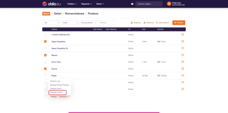The height and width of the screenshot is (113, 228).
Task: Open row actions icon for Bueno
Action: coord(183,55)
